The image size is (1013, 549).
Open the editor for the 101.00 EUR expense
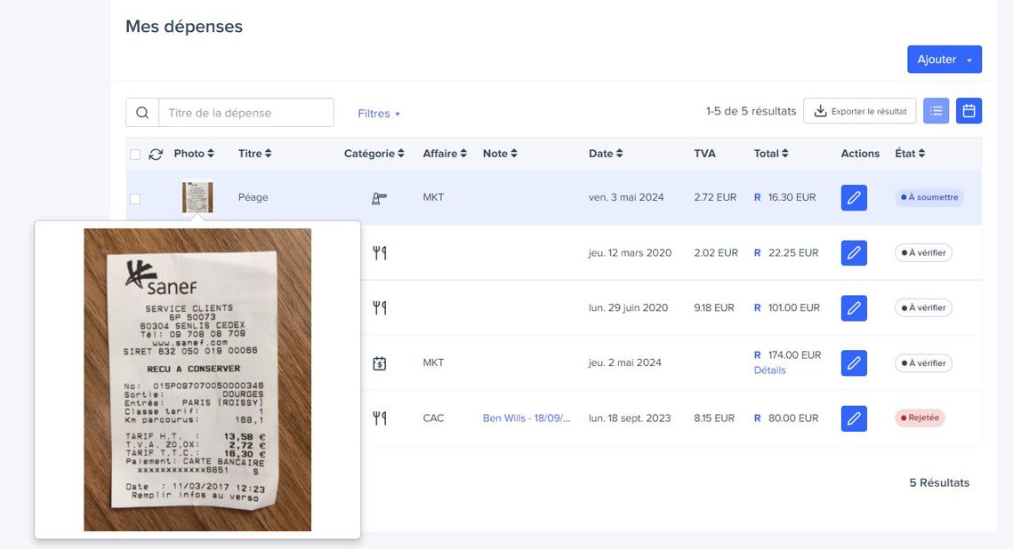click(x=854, y=308)
